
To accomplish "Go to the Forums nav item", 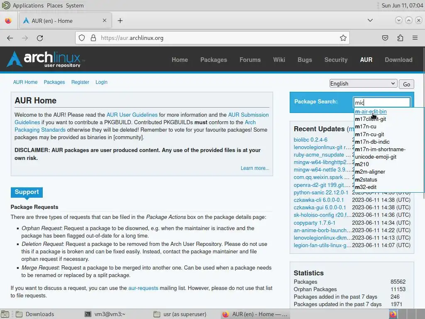I will pyautogui.click(x=250, y=60).
